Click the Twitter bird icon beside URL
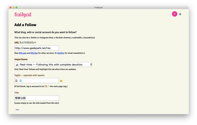The image size is (197, 125). click(23, 42)
